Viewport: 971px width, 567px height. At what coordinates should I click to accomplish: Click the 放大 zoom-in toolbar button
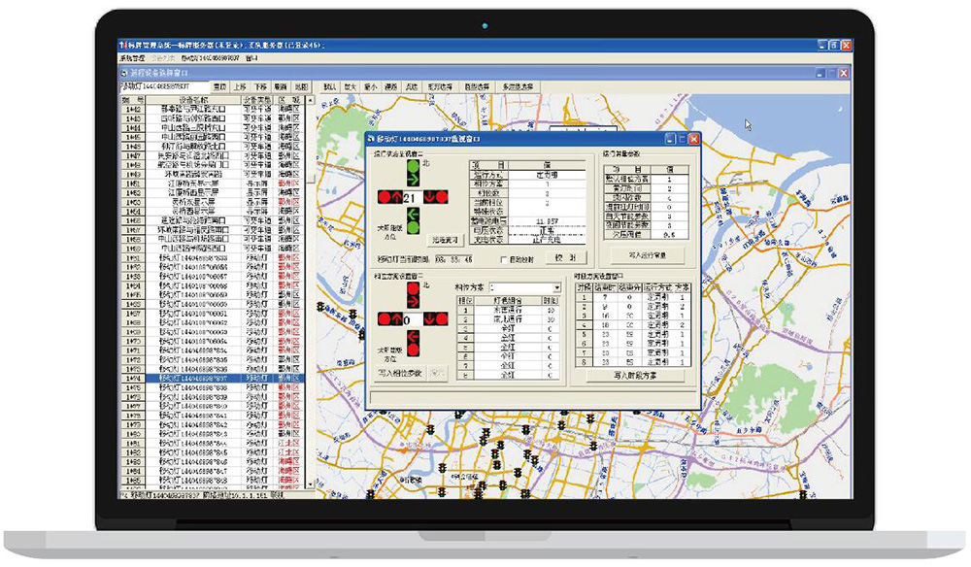351,86
